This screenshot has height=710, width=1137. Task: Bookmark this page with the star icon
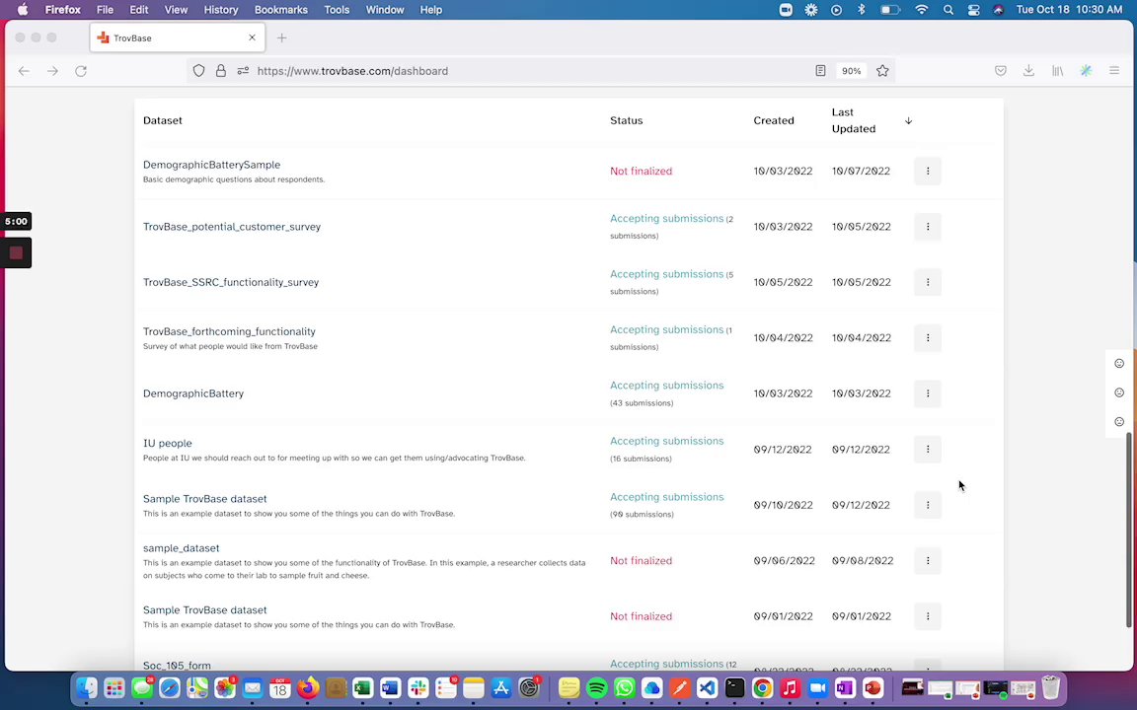(x=882, y=71)
